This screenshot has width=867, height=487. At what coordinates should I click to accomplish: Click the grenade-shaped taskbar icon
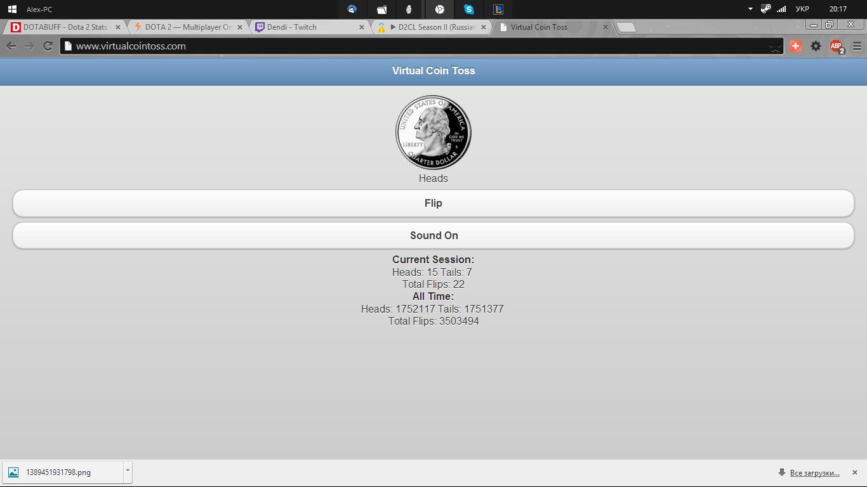click(x=409, y=10)
